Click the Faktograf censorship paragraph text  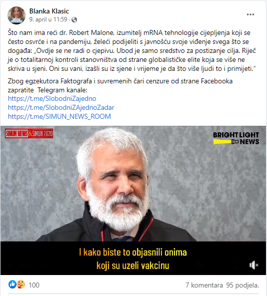(120, 85)
